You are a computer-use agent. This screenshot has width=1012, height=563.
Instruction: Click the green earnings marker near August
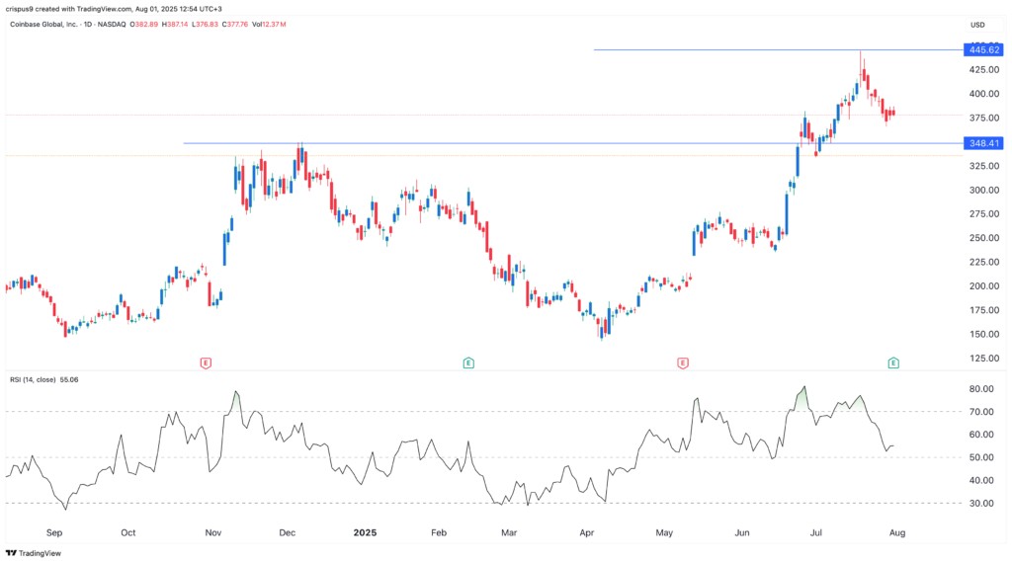(x=893, y=363)
